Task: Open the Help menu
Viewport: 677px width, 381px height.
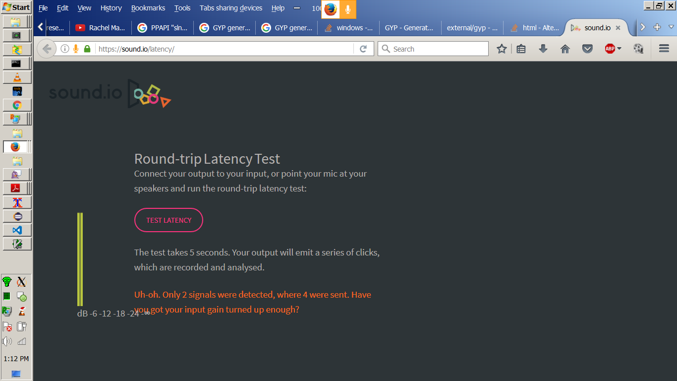Action: pos(278,8)
